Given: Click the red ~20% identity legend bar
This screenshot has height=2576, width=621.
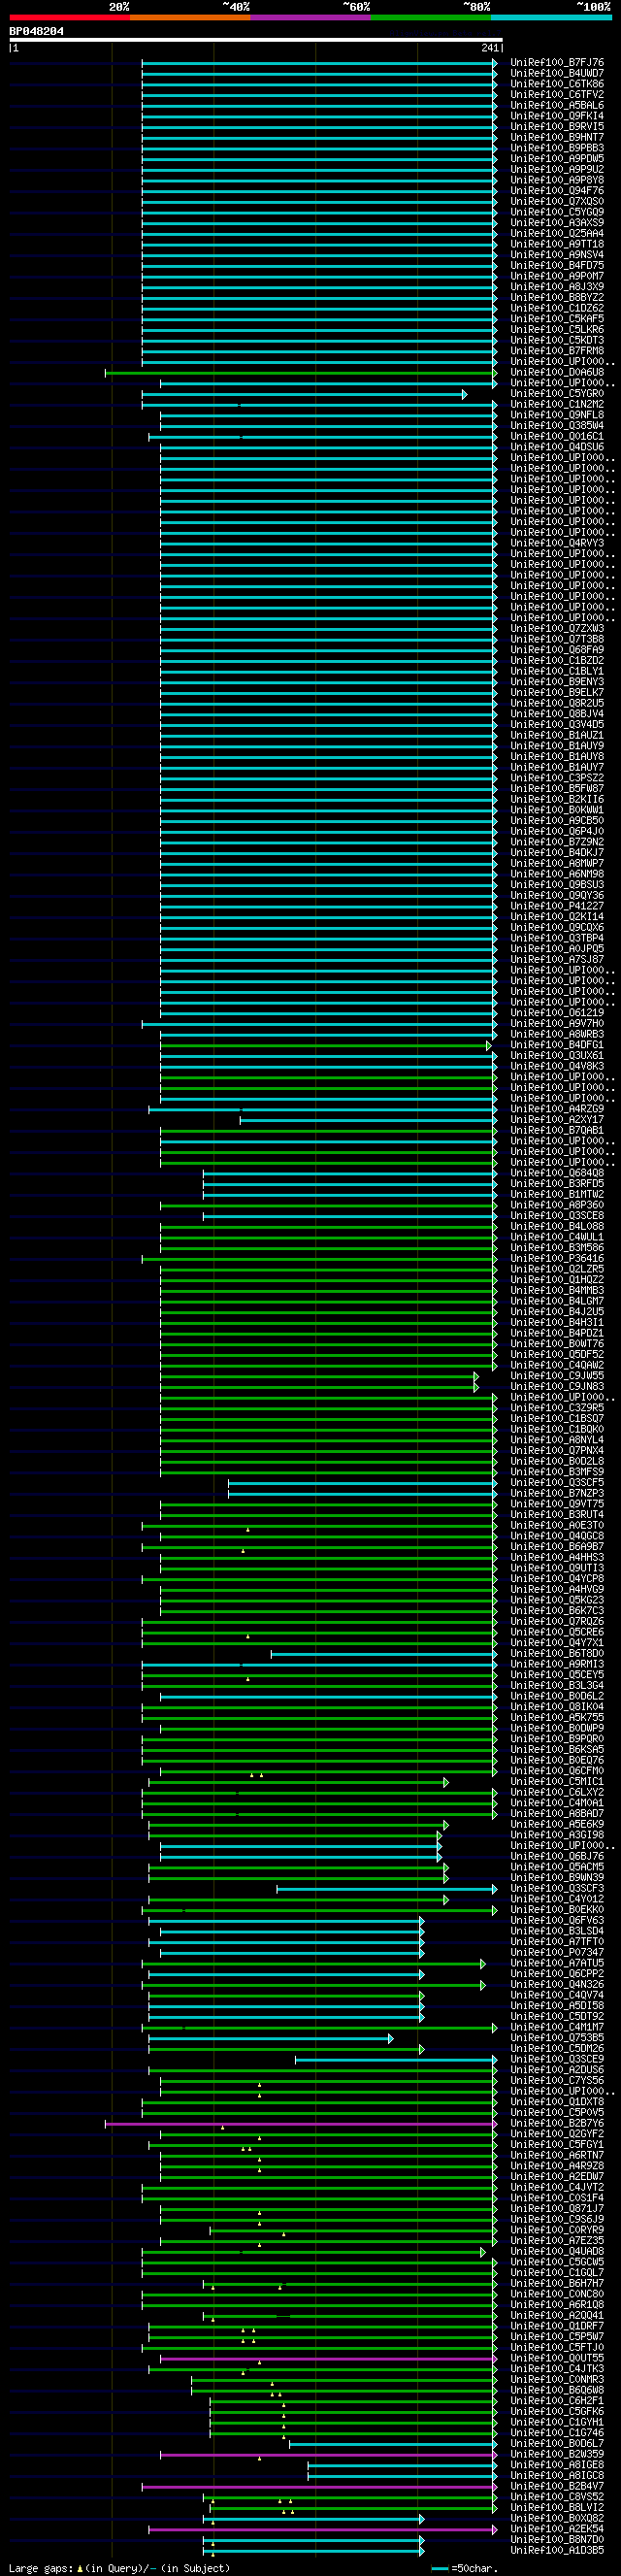Looking at the screenshot, I should (x=70, y=17).
